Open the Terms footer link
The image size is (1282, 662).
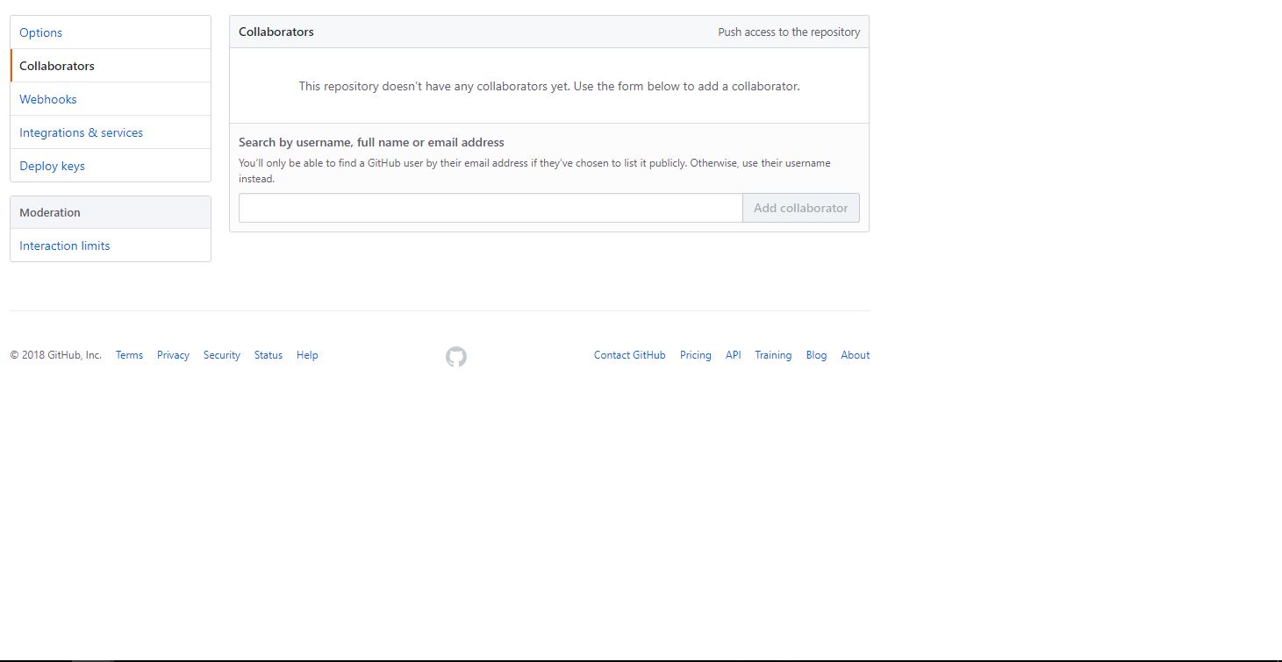(x=129, y=355)
